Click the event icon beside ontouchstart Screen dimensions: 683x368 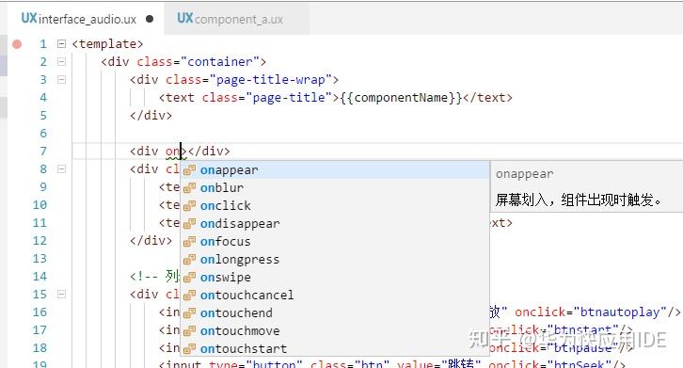[x=189, y=349]
